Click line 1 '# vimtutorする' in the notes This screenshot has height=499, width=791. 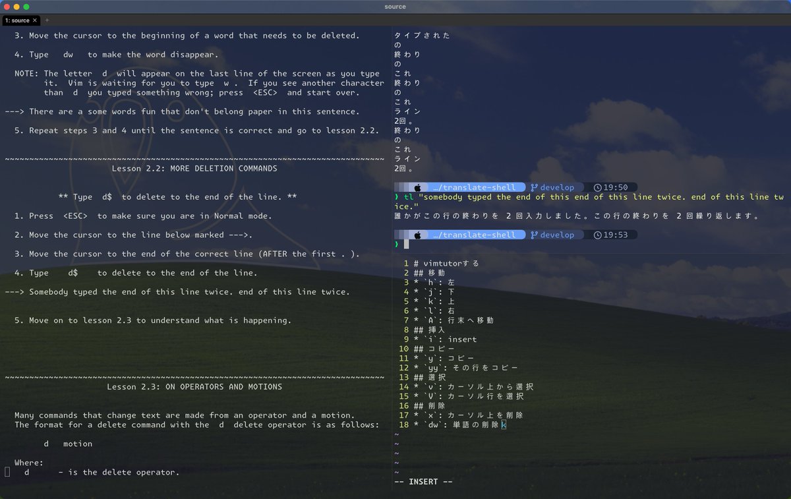[446, 264]
